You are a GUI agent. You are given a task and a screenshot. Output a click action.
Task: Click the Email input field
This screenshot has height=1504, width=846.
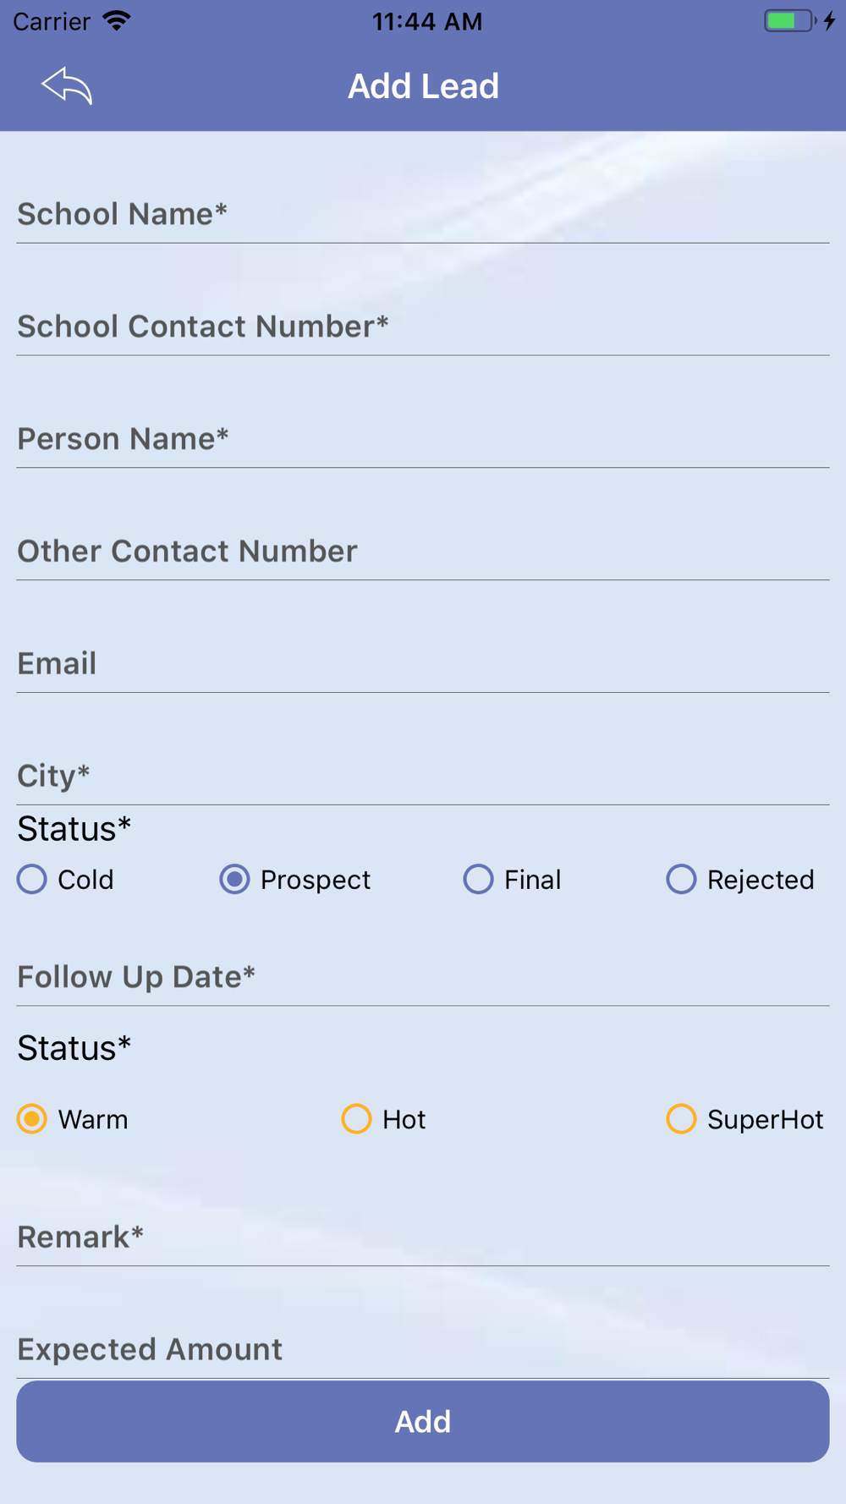pos(423,664)
